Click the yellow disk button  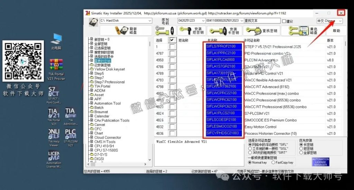click(x=303, y=31)
